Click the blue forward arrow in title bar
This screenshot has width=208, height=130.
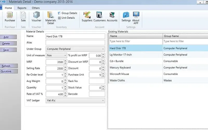tap(4, 2)
